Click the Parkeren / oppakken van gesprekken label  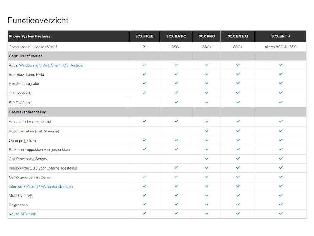(39, 150)
